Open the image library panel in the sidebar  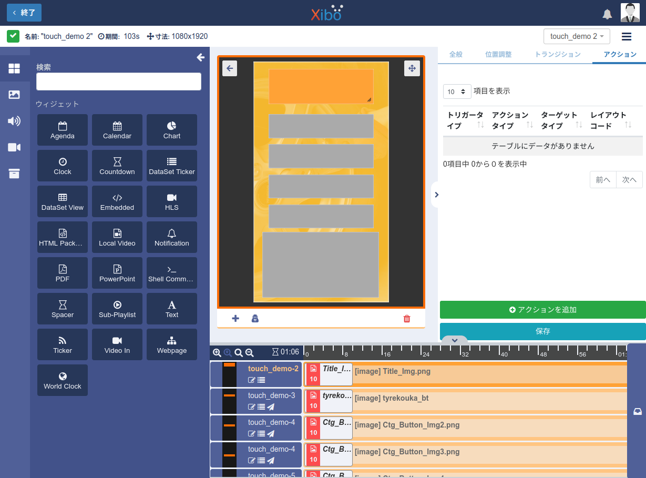click(x=15, y=95)
